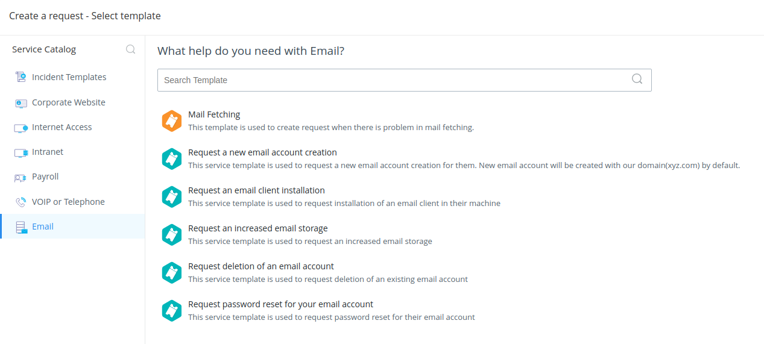Focus the Search Template input field
764x344 pixels.
(392, 80)
